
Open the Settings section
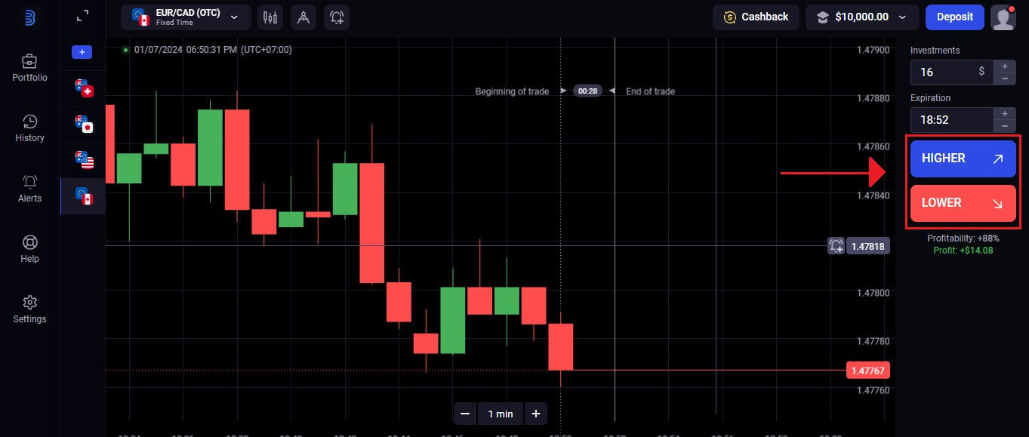(30, 309)
